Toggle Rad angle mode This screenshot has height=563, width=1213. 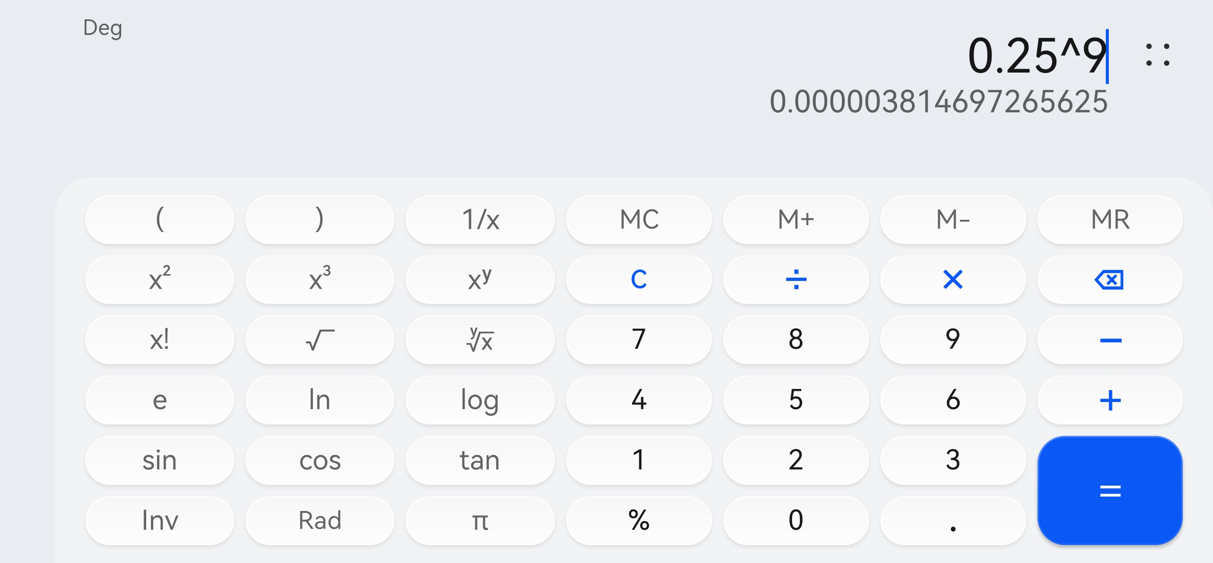tap(319, 521)
